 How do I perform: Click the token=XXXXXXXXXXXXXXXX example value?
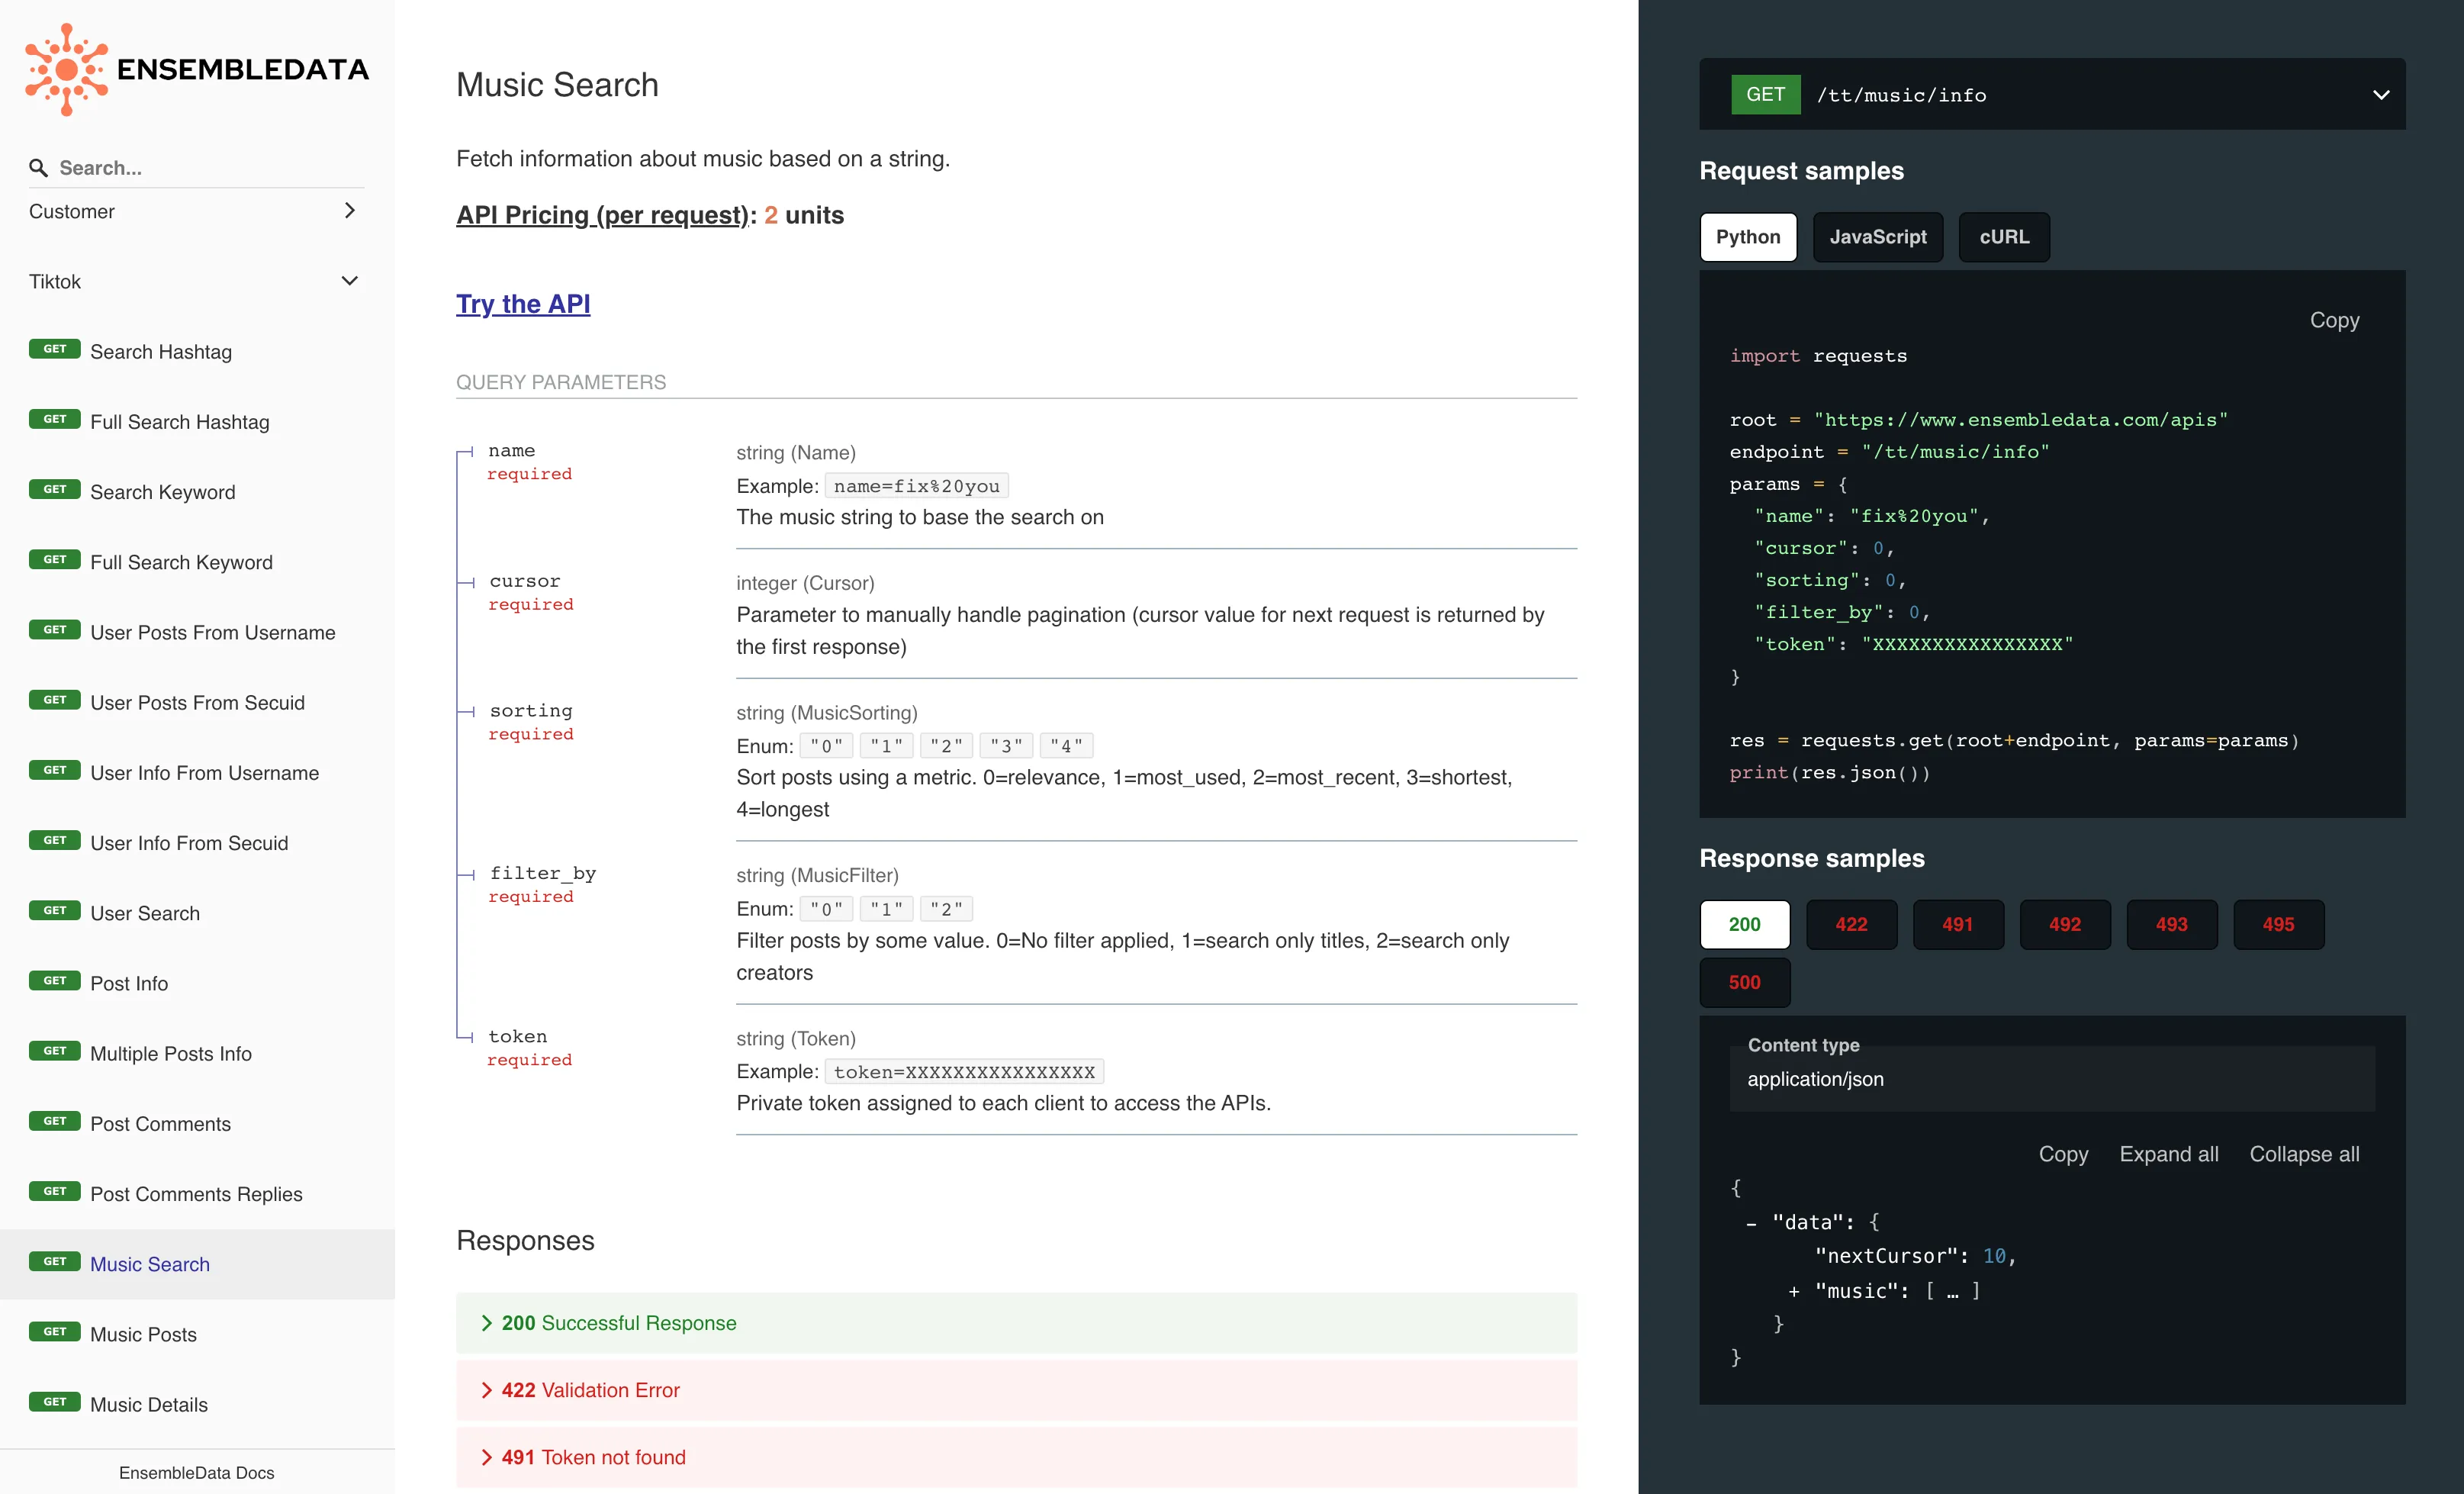(x=964, y=1072)
